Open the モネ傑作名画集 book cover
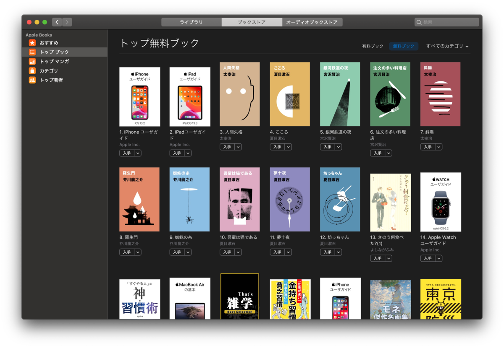This screenshot has height=348, width=504. click(391, 300)
